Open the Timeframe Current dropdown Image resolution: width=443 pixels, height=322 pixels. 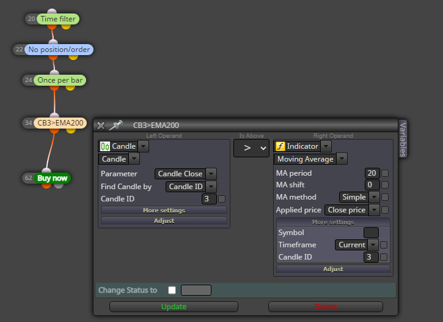373,245
